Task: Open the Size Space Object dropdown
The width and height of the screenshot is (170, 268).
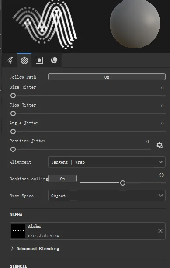Action: click(x=107, y=196)
